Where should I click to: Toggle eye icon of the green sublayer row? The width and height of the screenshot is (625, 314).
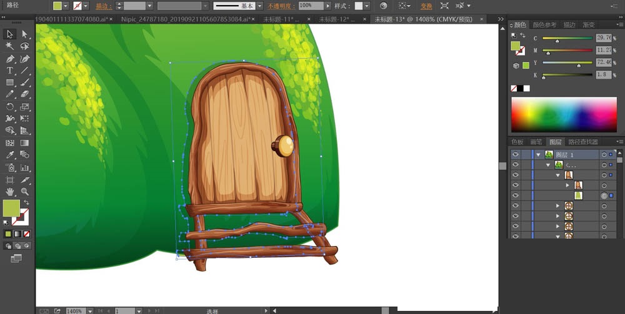pyautogui.click(x=516, y=164)
